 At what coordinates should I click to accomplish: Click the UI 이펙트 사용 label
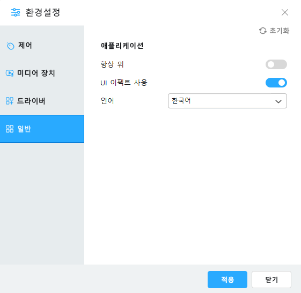click(x=124, y=83)
